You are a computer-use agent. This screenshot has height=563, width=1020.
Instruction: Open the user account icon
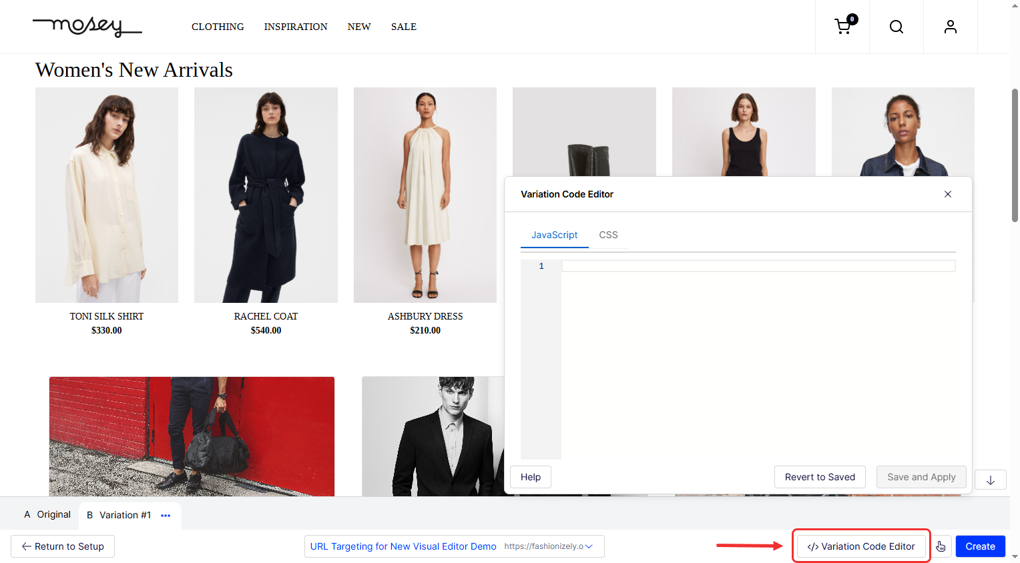[x=950, y=27]
